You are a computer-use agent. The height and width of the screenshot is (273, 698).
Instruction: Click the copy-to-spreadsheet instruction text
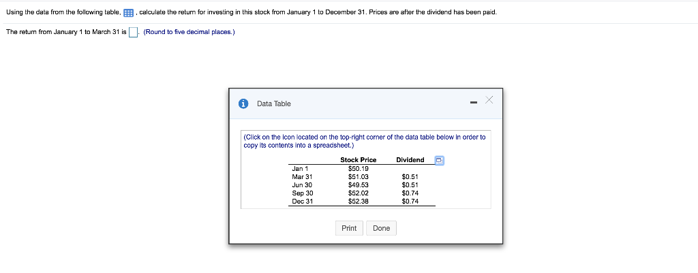[x=365, y=141]
